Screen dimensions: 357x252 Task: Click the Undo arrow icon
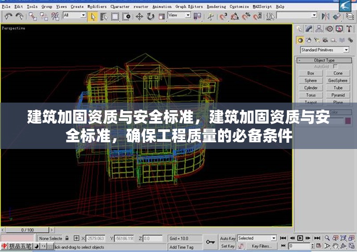[x=8, y=16]
